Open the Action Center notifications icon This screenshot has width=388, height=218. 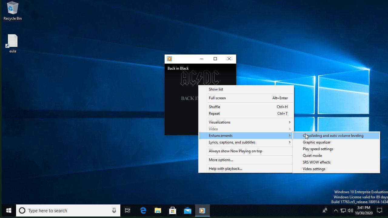(380, 210)
